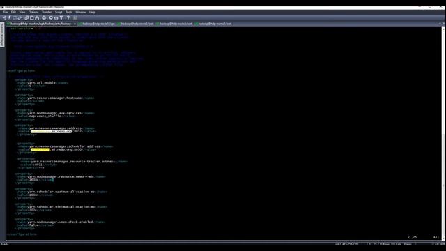Click the opening configuration tag
Viewport: 446px width, 251px height.
[21, 70]
